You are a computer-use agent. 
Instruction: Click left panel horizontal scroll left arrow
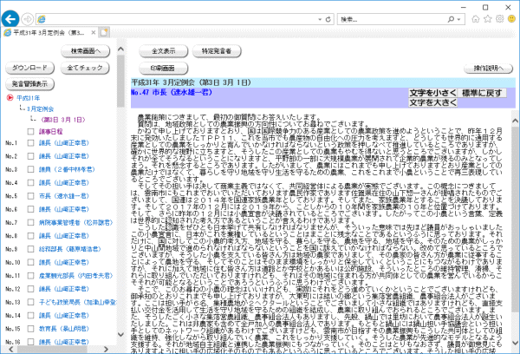tap(11, 350)
